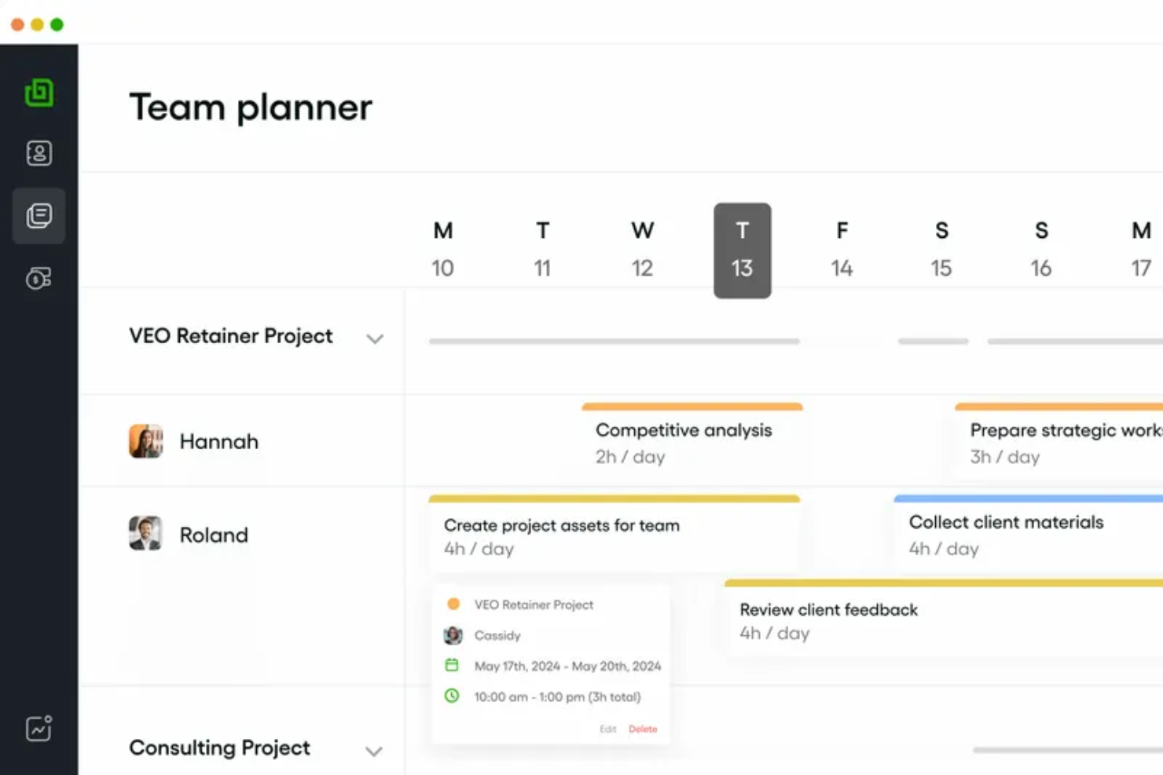
Task: Open the contacts icon in sidebar
Action: pos(39,153)
